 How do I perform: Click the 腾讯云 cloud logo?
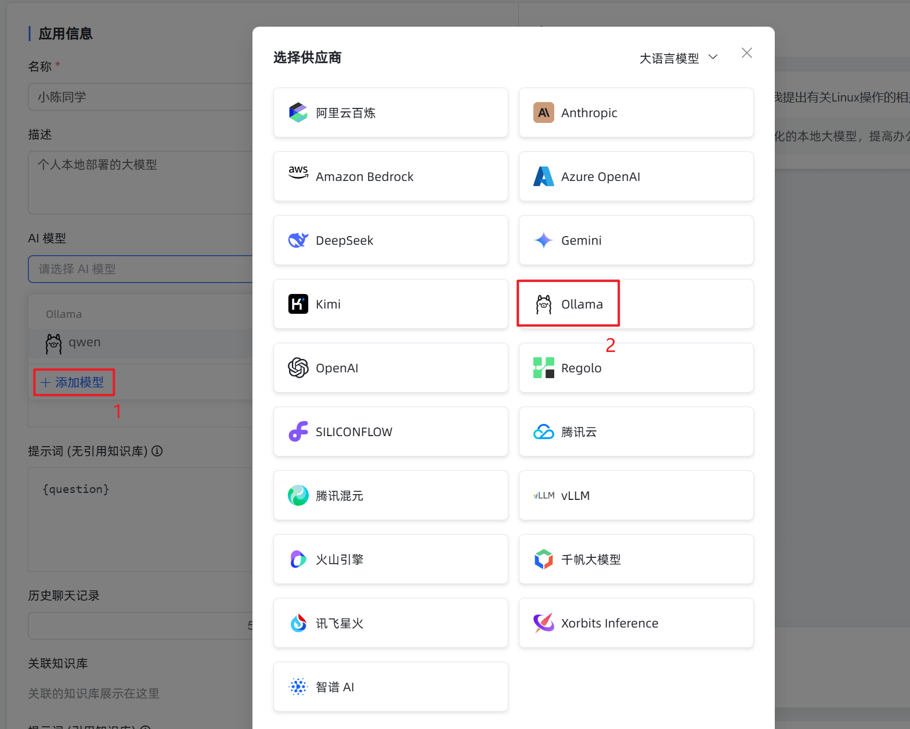544,431
